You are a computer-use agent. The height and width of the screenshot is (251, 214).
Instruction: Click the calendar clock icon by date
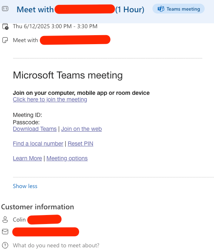(x=5, y=27)
